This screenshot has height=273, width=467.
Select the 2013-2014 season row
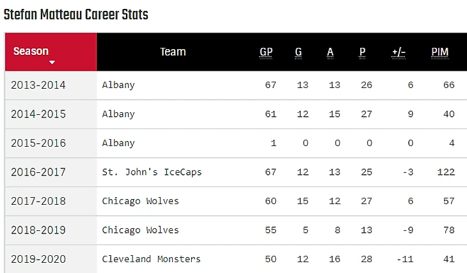(x=38, y=85)
